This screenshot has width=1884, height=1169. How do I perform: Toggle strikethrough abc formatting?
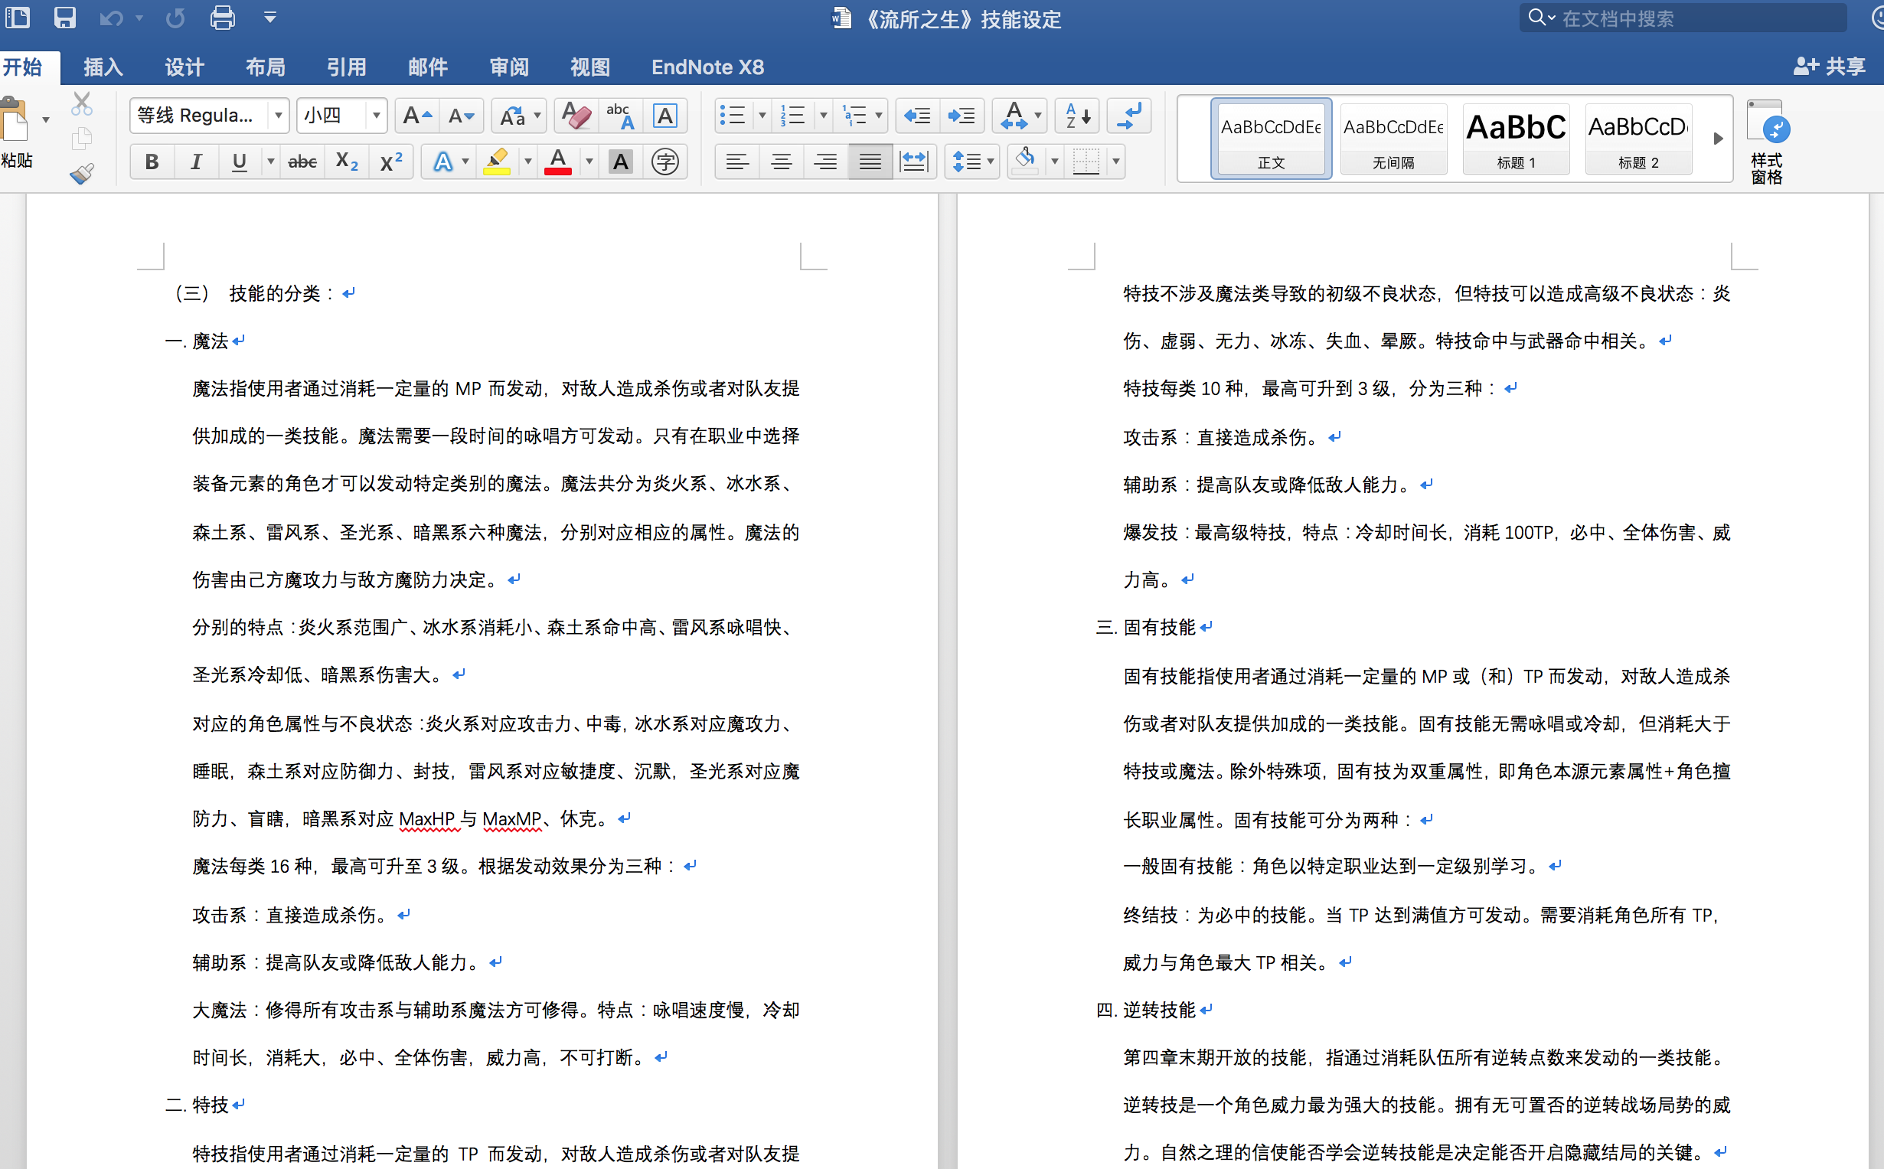pos(302,162)
